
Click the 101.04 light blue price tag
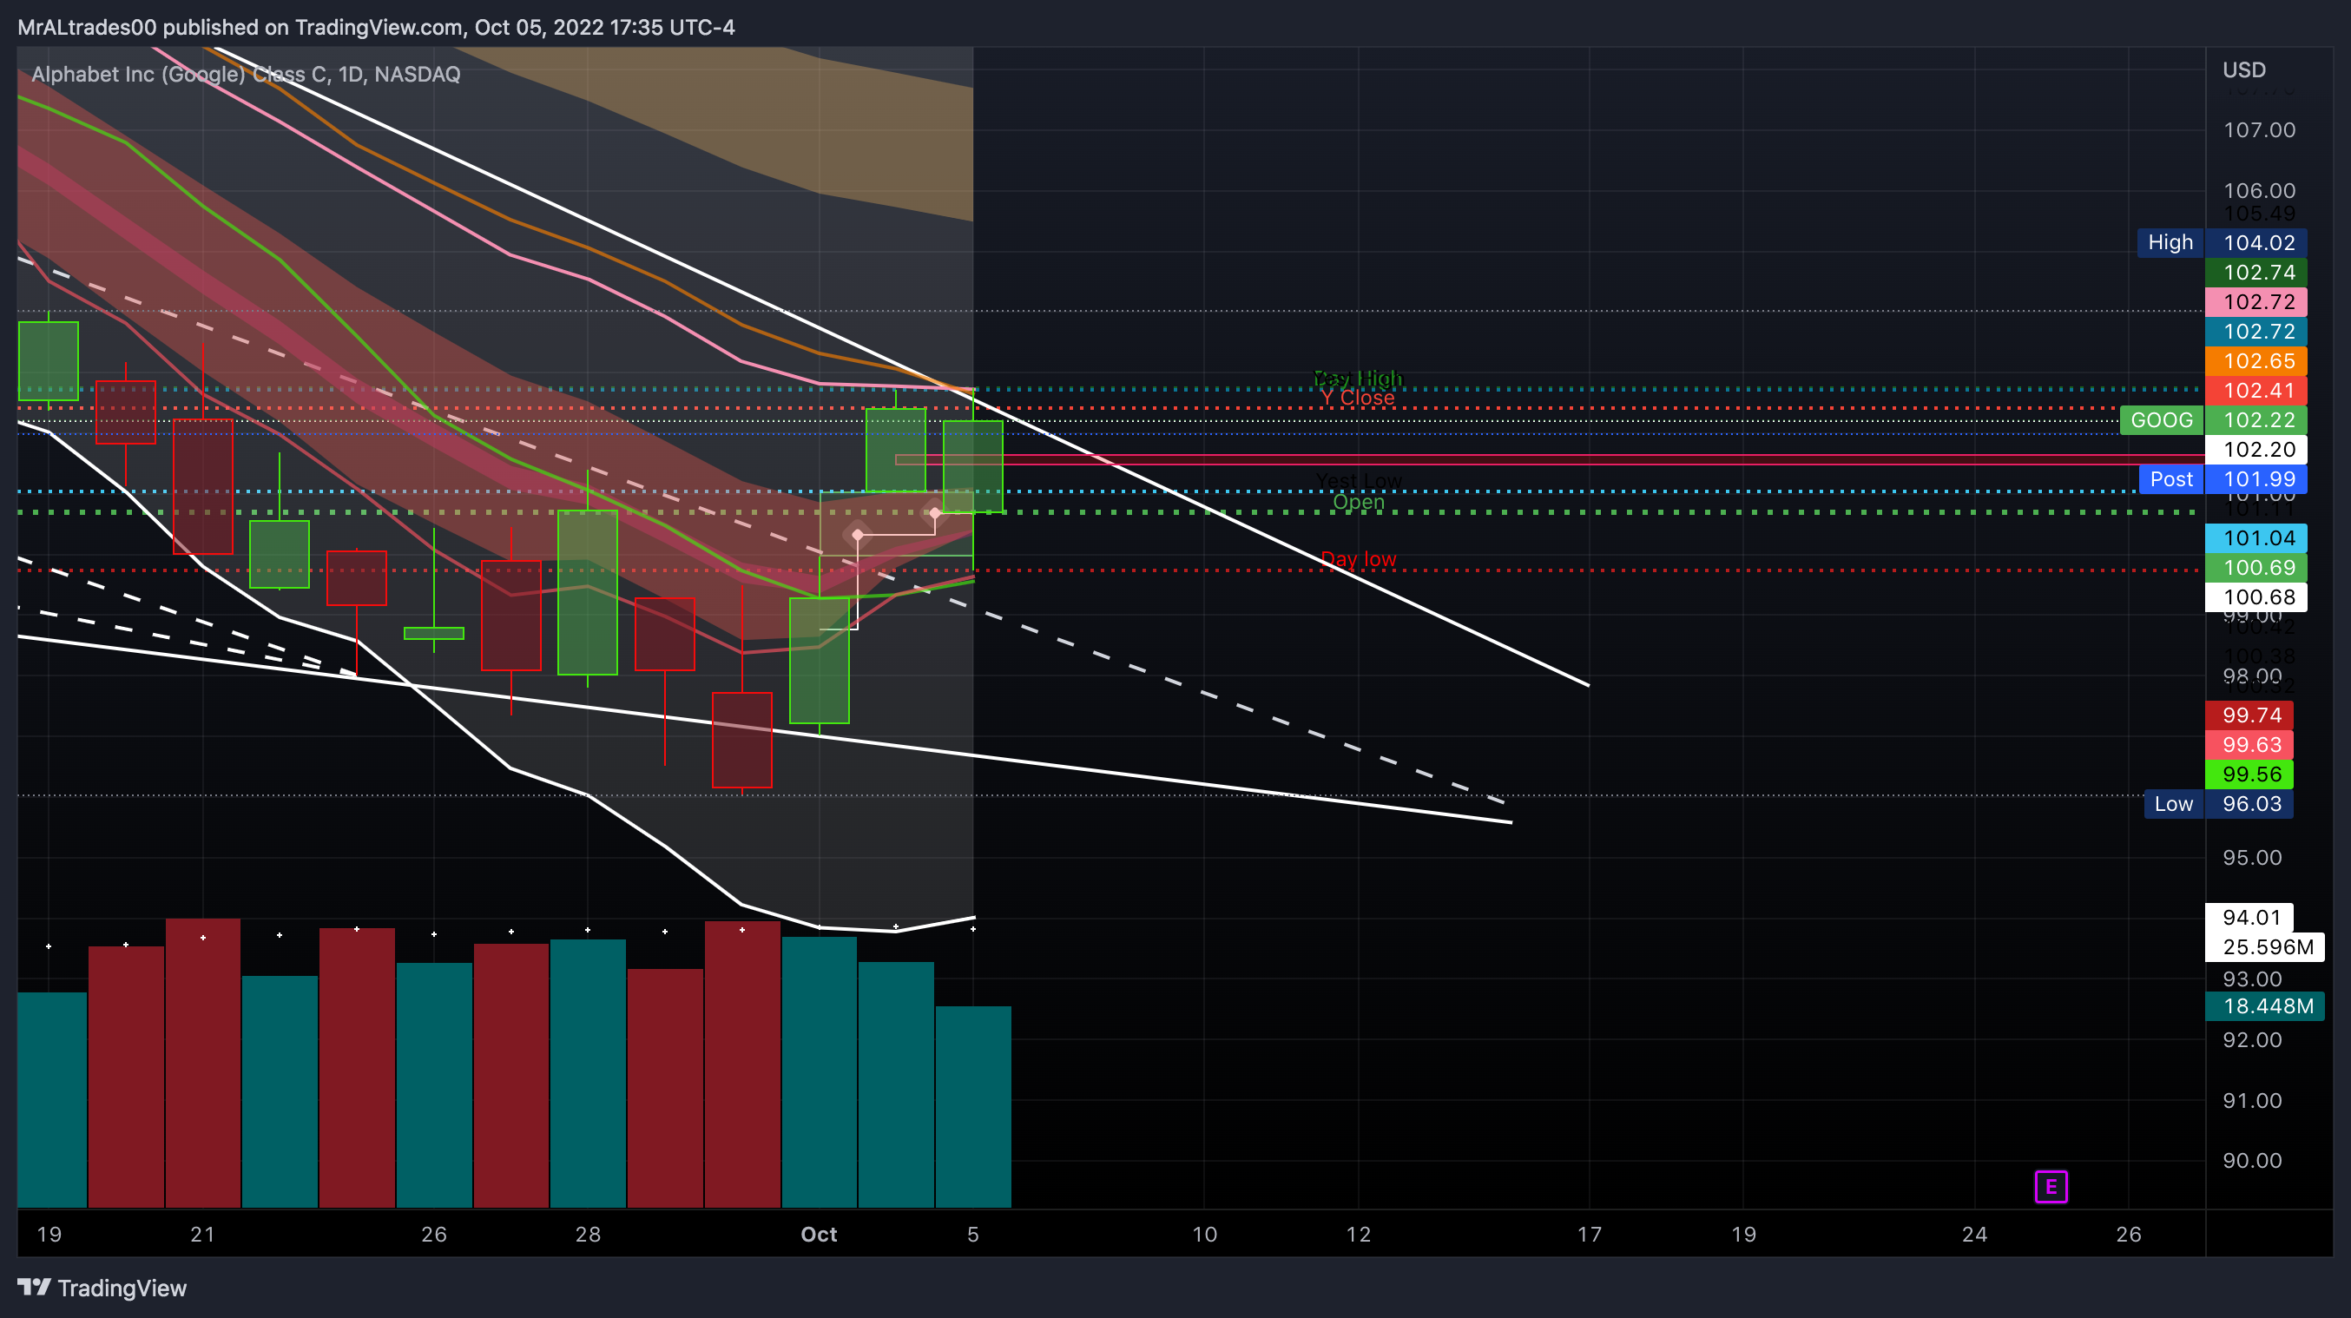click(2256, 537)
